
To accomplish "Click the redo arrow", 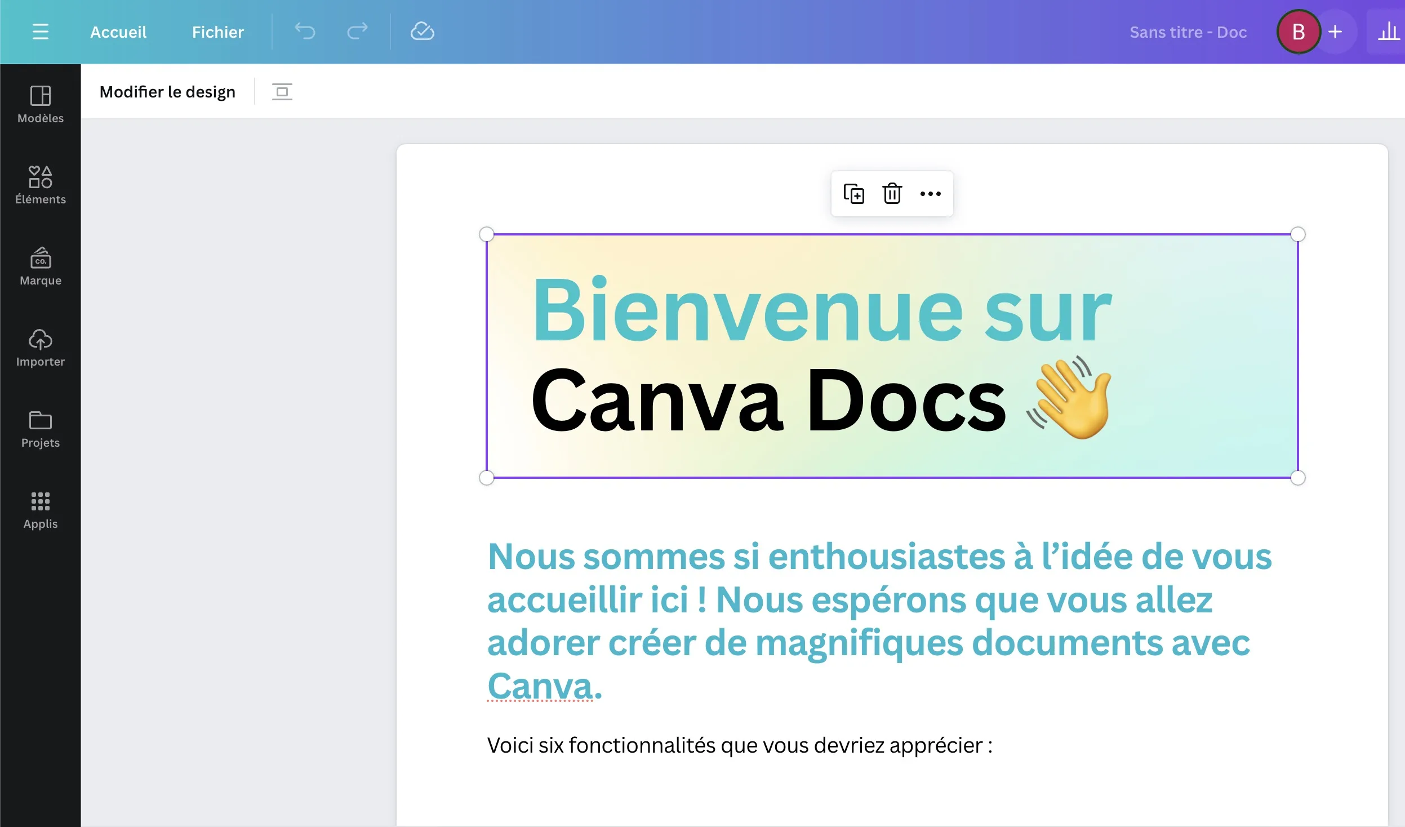I will tap(357, 32).
